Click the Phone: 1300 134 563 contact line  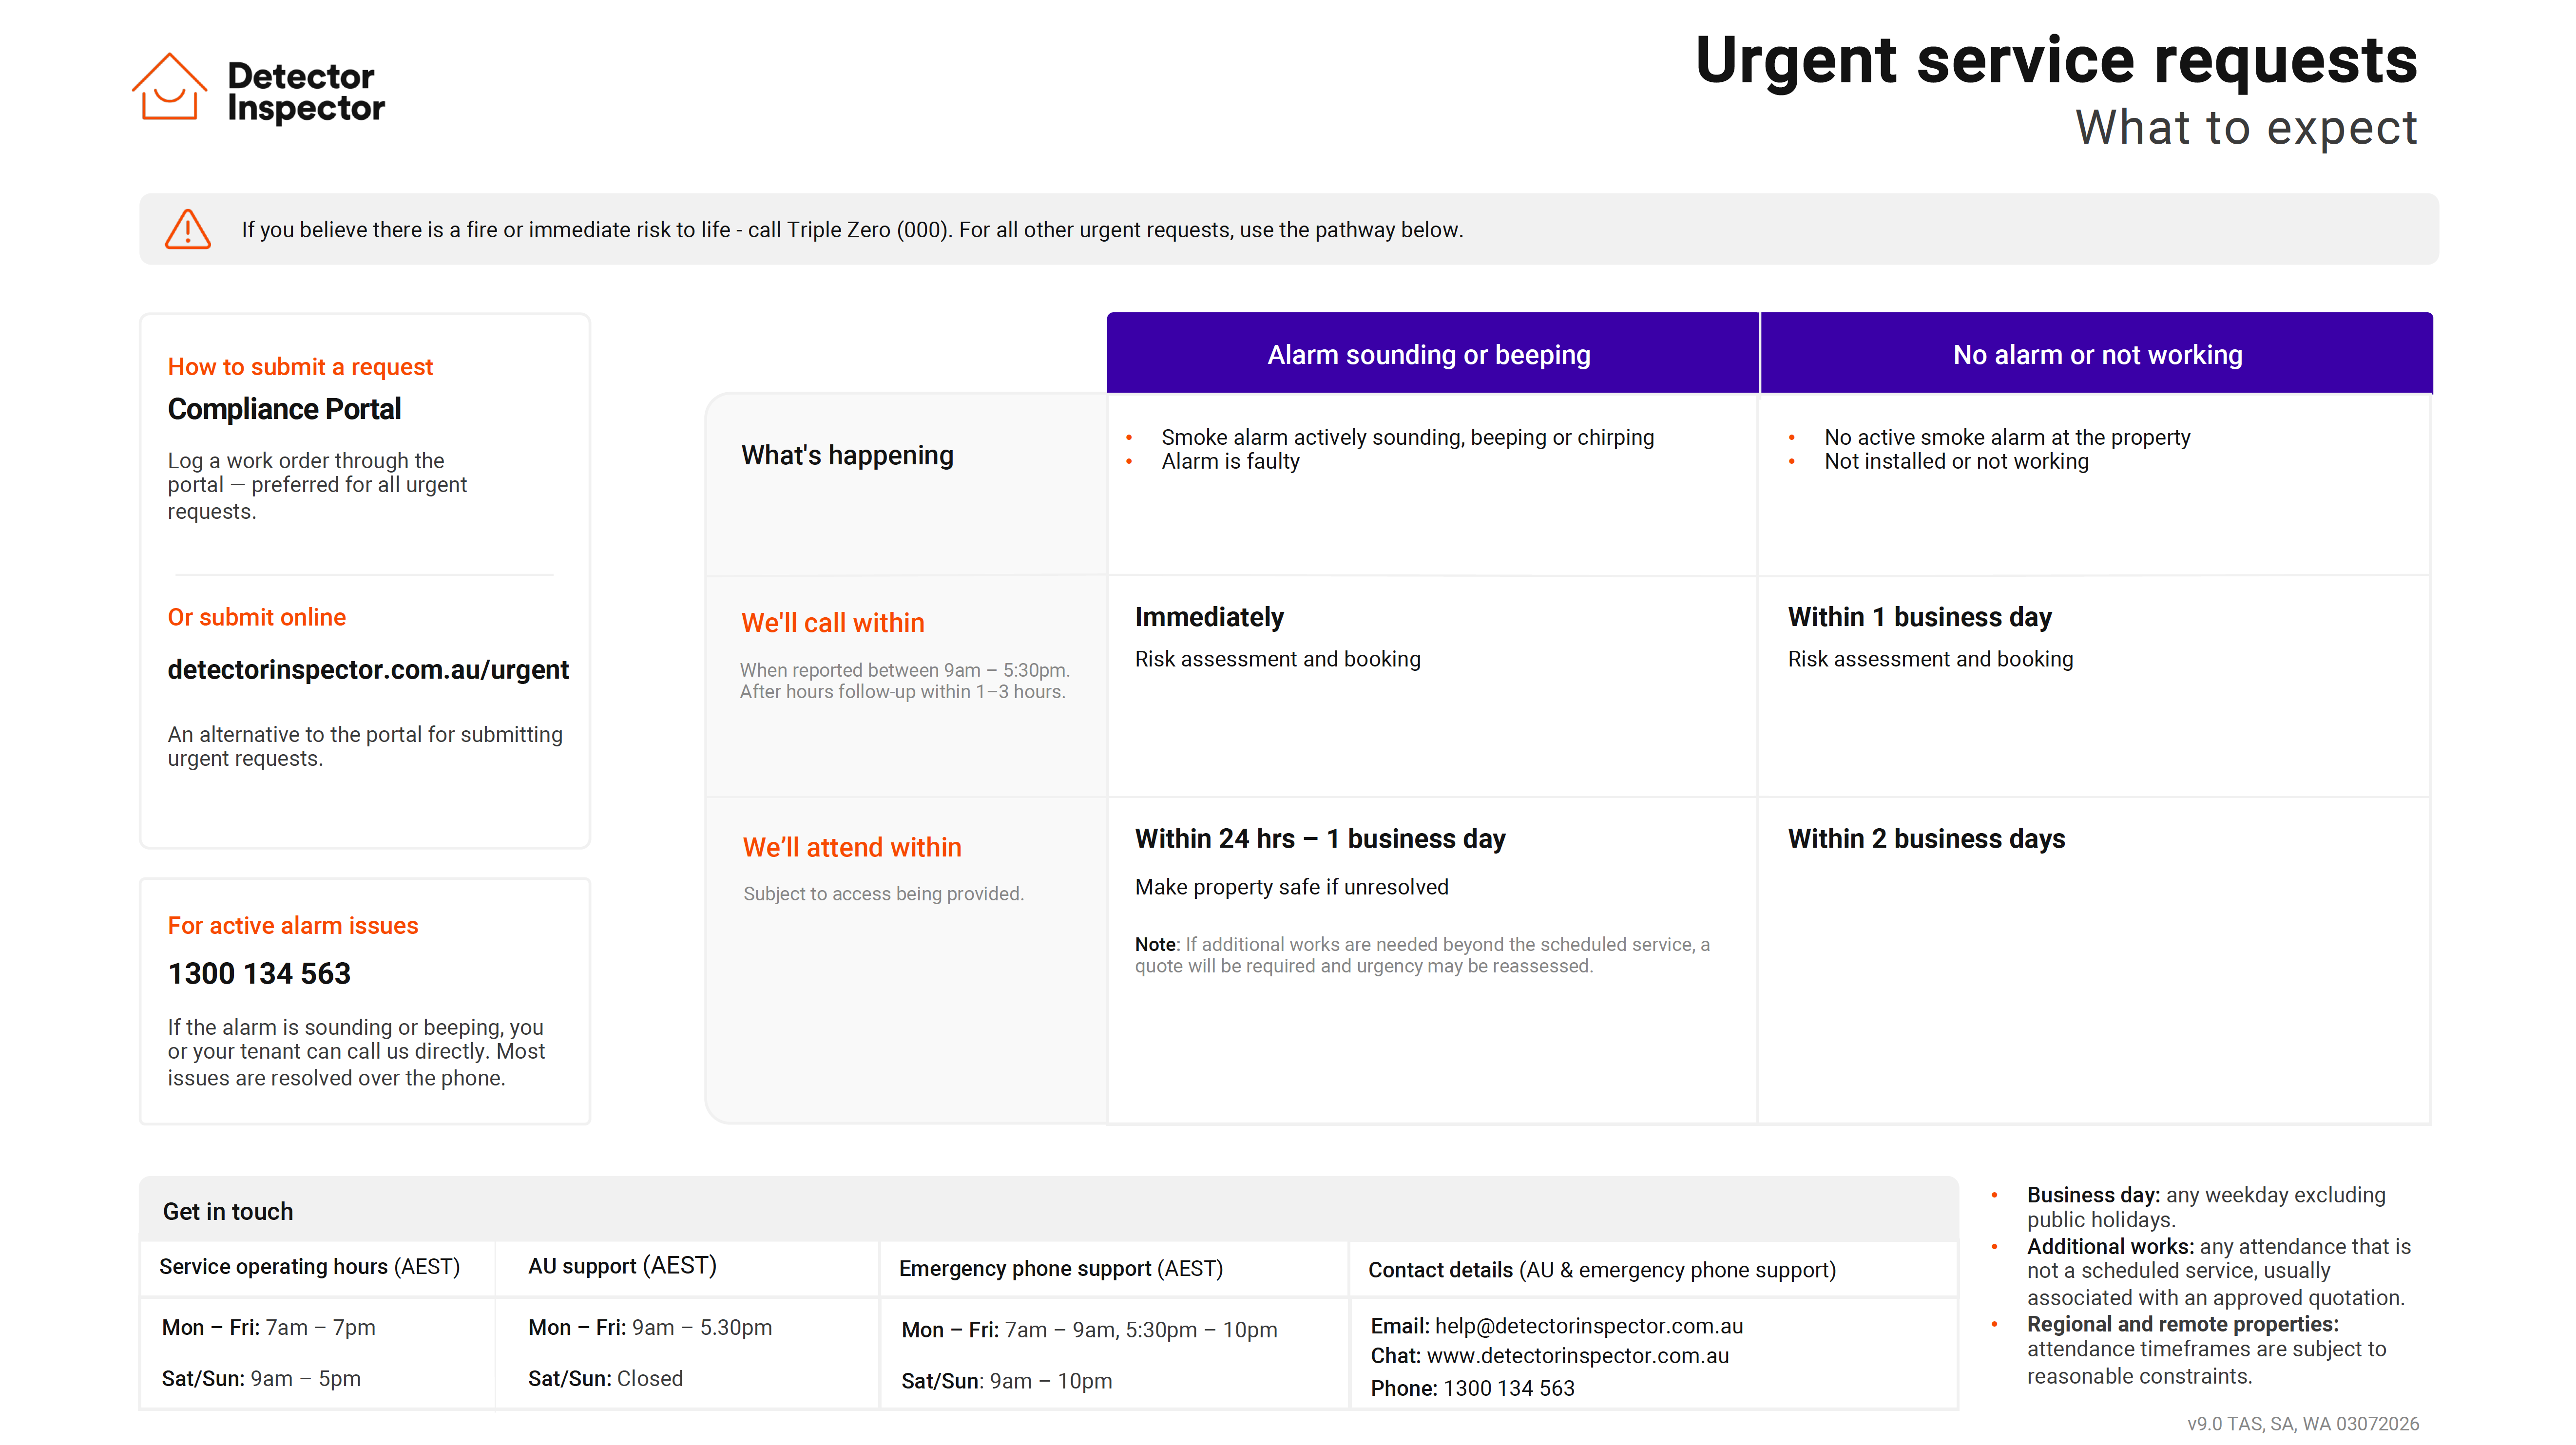(x=1472, y=1388)
